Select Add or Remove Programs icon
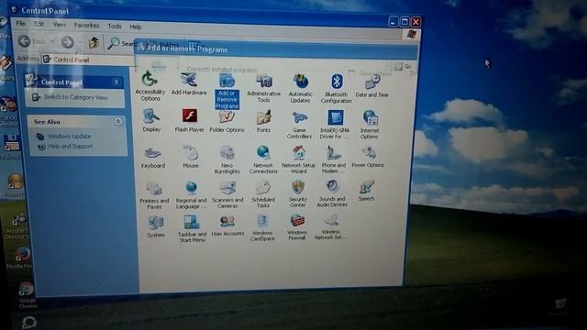The width and height of the screenshot is (587, 330). point(227,92)
